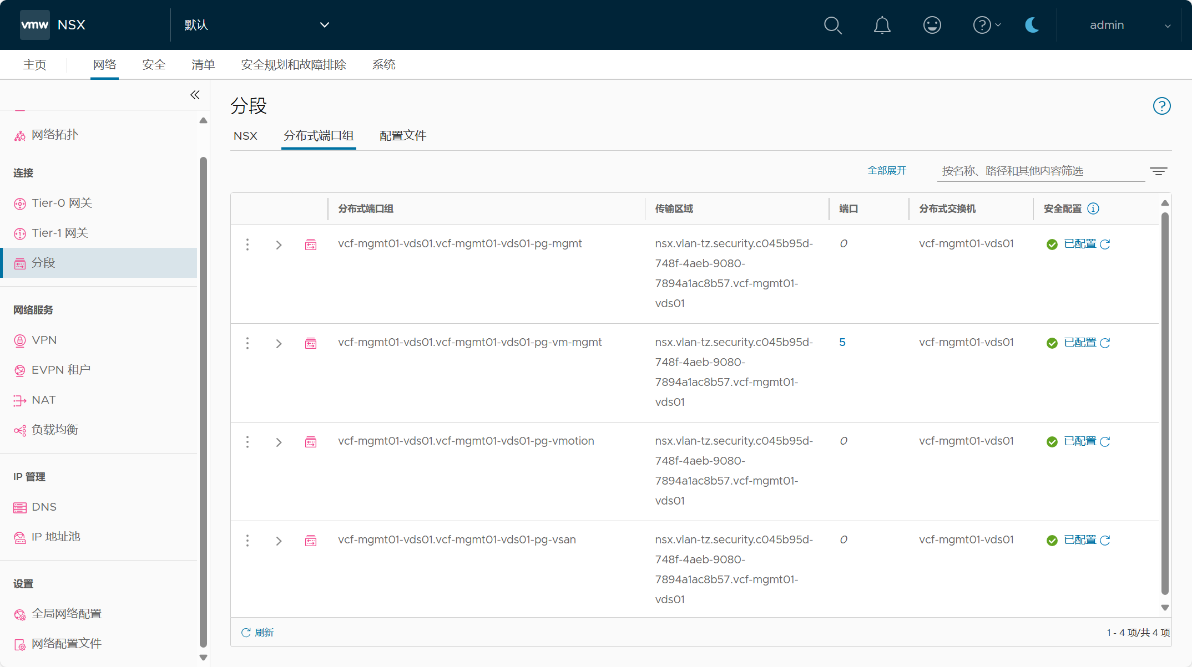
Task: Open the search magnifier icon
Action: 832,25
